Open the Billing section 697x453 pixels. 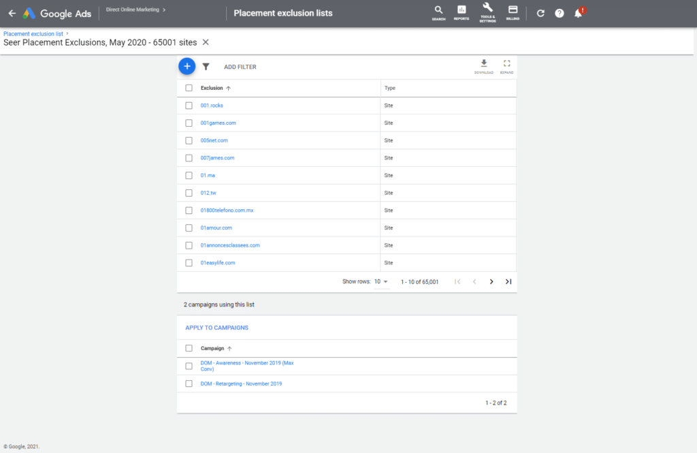point(513,12)
